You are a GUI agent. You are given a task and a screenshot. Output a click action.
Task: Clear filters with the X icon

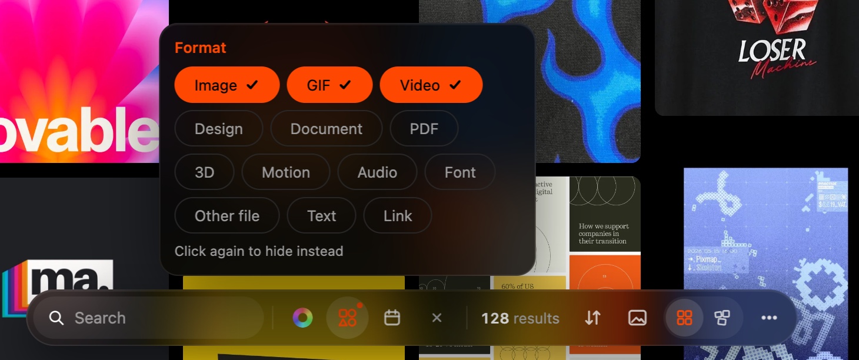click(437, 318)
